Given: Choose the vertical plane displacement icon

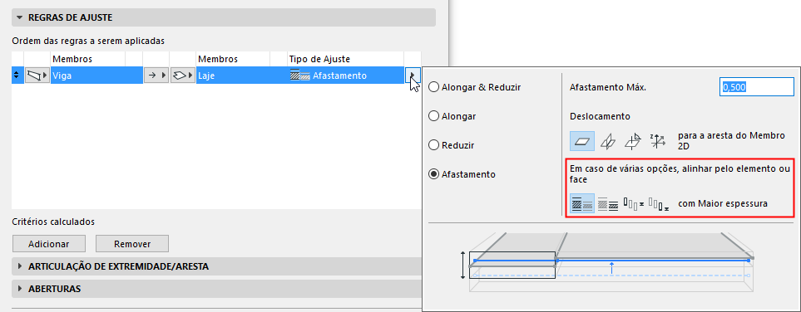Looking at the screenshot, I should pos(607,141).
